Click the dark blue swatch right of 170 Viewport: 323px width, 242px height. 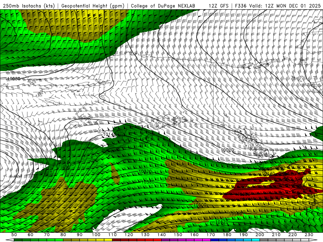[x=215, y=240]
